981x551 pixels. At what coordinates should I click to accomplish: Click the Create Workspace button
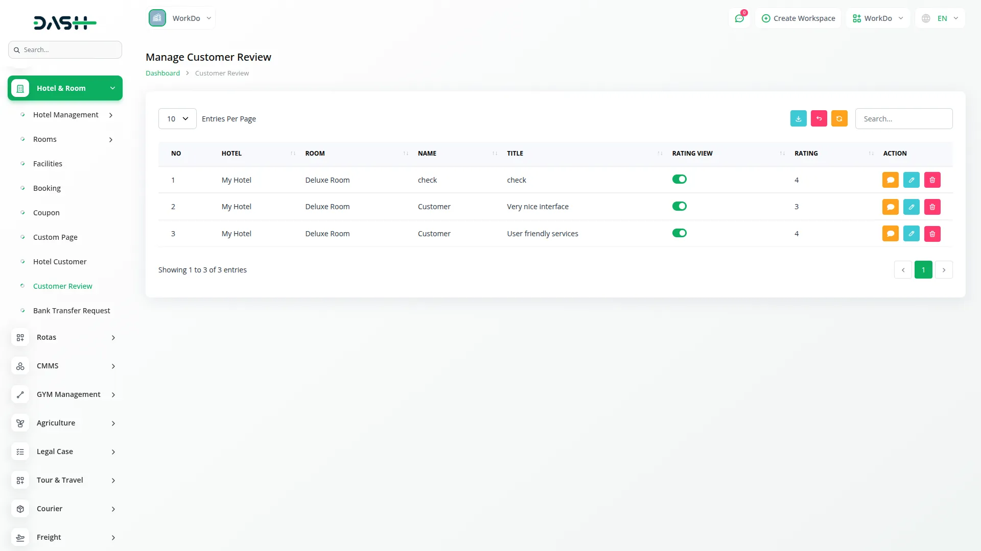pos(798,18)
